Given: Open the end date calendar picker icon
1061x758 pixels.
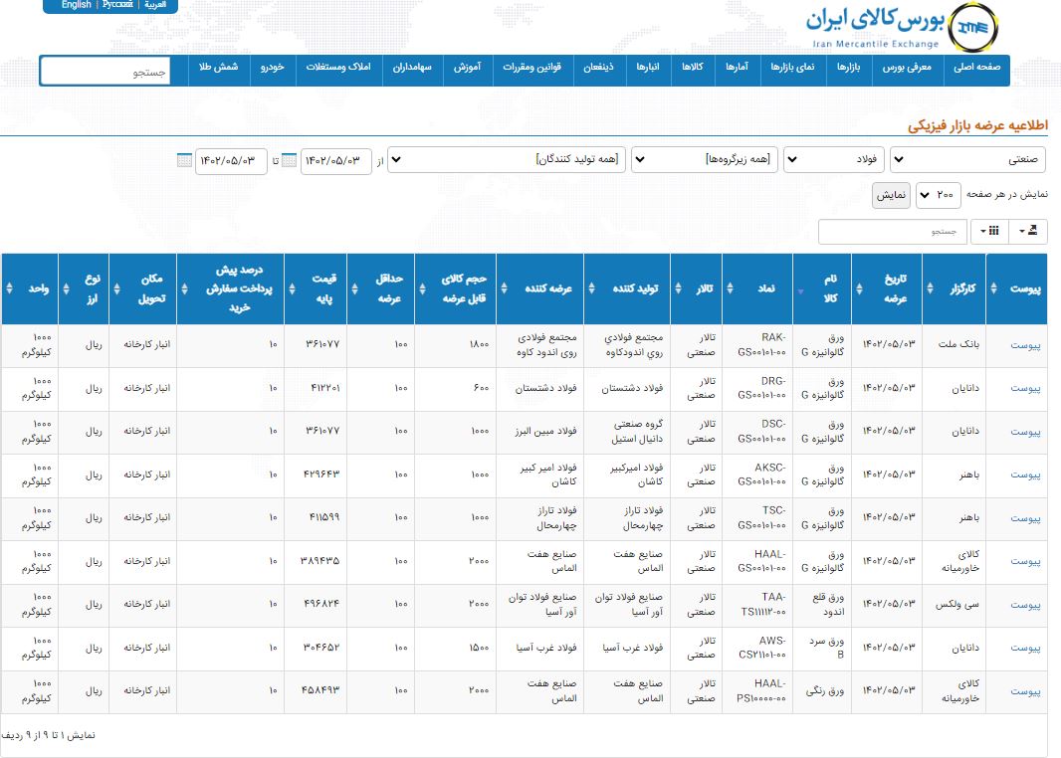Looking at the screenshot, I should tap(184, 160).
